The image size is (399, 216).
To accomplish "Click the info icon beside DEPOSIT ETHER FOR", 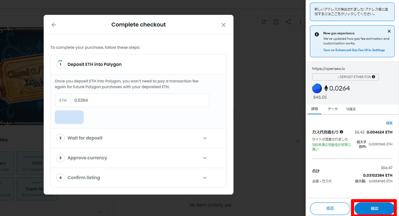I will coord(373,77).
